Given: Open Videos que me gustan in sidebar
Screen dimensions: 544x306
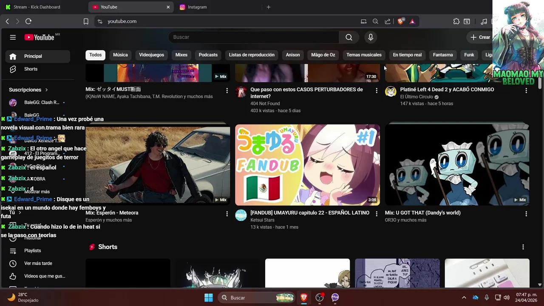Looking at the screenshot, I should pos(38,276).
